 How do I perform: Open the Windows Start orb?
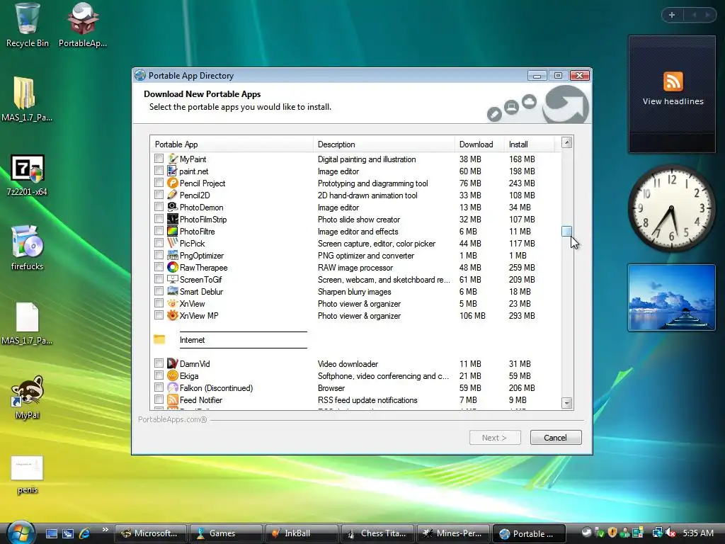coord(21,533)
